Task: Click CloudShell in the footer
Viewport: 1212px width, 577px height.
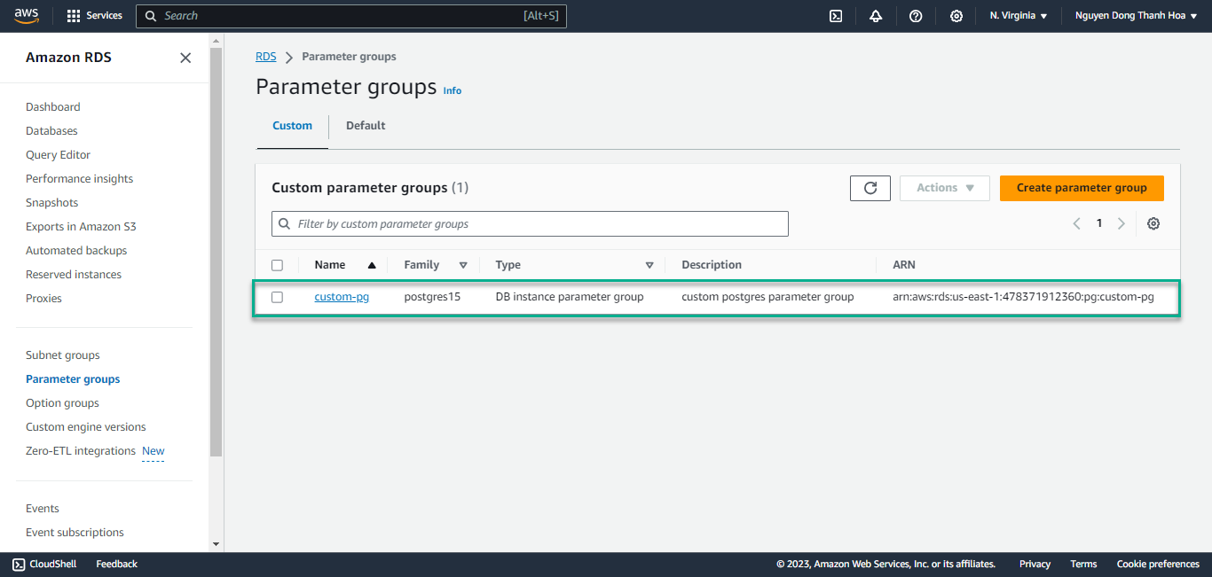Action: pos(44,564)
